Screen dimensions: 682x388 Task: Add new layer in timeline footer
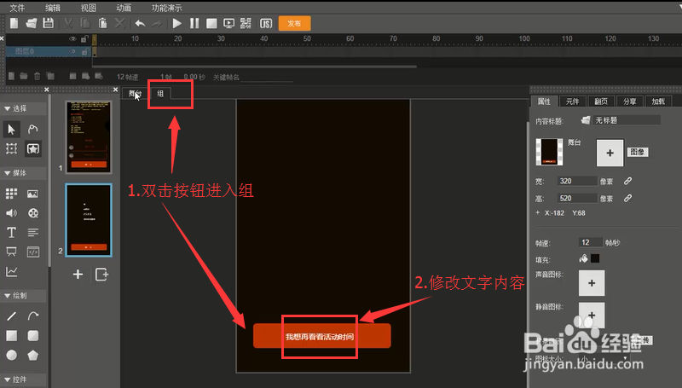11,76
